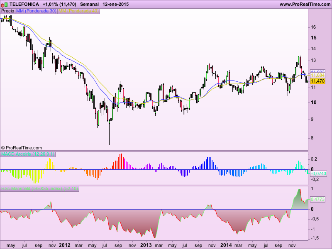Click the 0,4773 RSc Mansfield value tag
Viewport: 332px width, 249px height.
pos(317,199)
